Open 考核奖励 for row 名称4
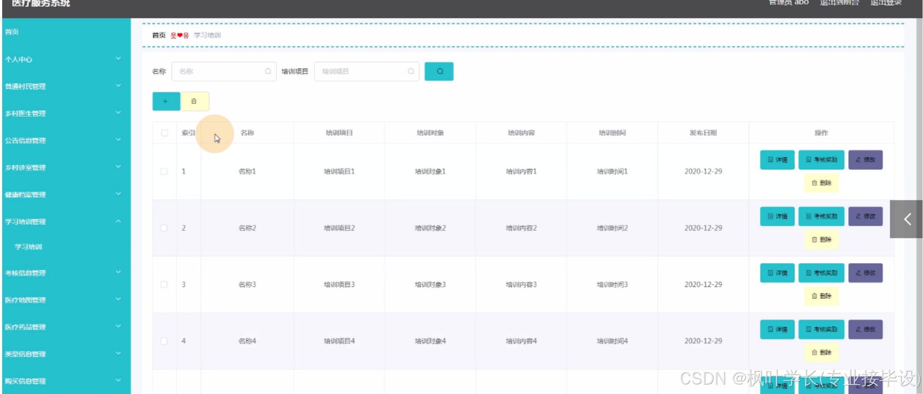The height and width of the screenshot is (394, 923). pos(821,330)
